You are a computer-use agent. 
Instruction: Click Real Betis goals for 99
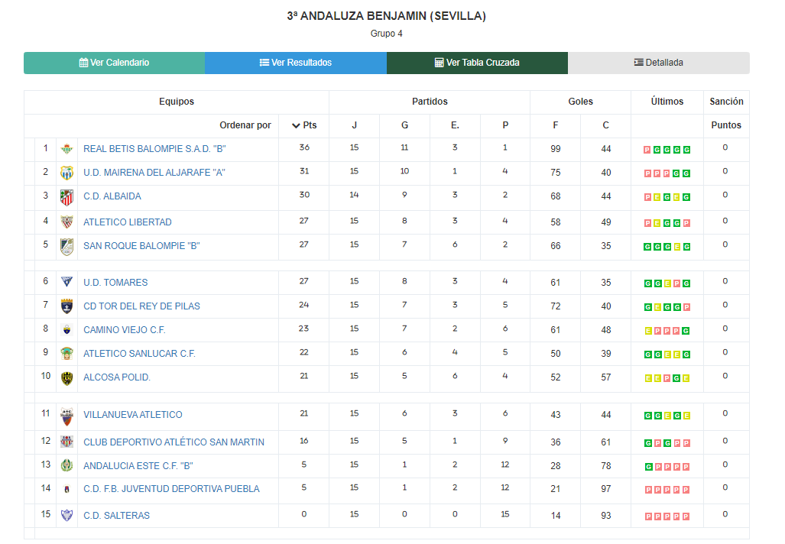[x=555, y=149]
